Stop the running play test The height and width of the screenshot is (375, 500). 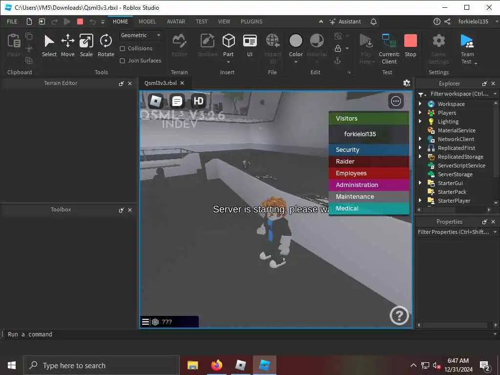(x=410, y=45)
